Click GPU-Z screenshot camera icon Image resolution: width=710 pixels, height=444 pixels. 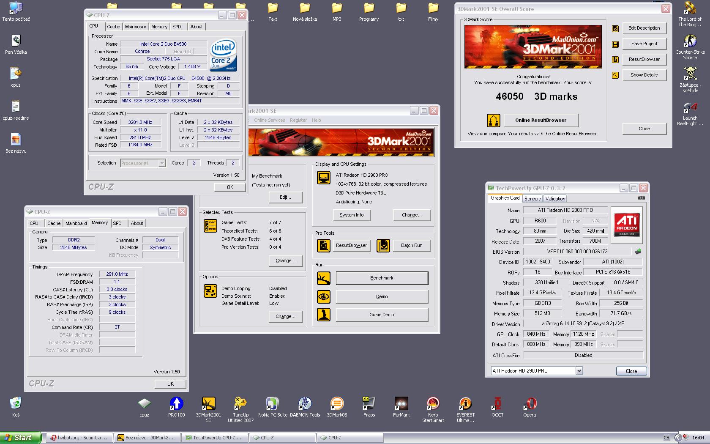click(x=642, y=198)
